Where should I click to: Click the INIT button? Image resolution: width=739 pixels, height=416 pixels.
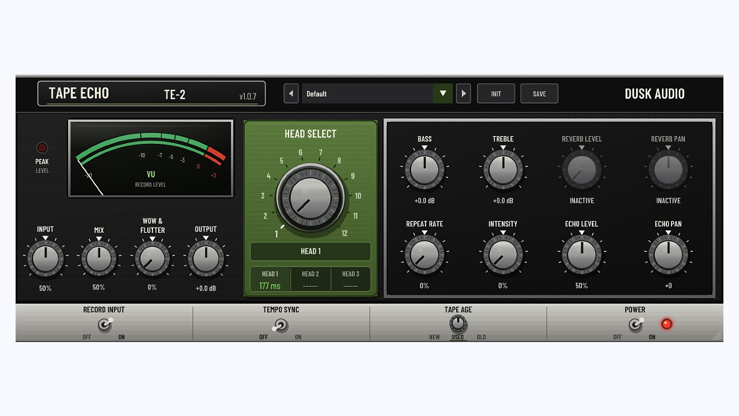point(496,94)
